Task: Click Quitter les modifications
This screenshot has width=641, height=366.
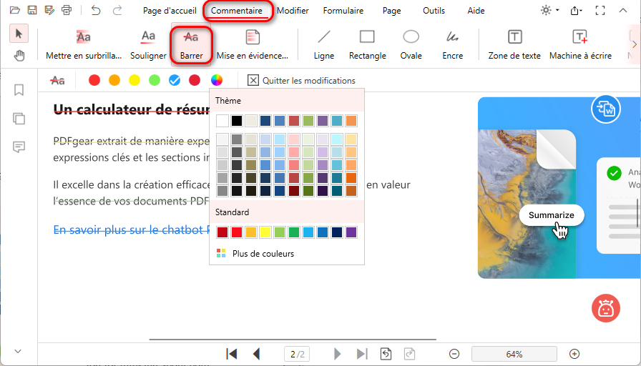Action: [301, 81]
